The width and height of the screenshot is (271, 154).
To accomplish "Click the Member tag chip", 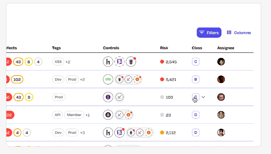I will tap(74, 115).
